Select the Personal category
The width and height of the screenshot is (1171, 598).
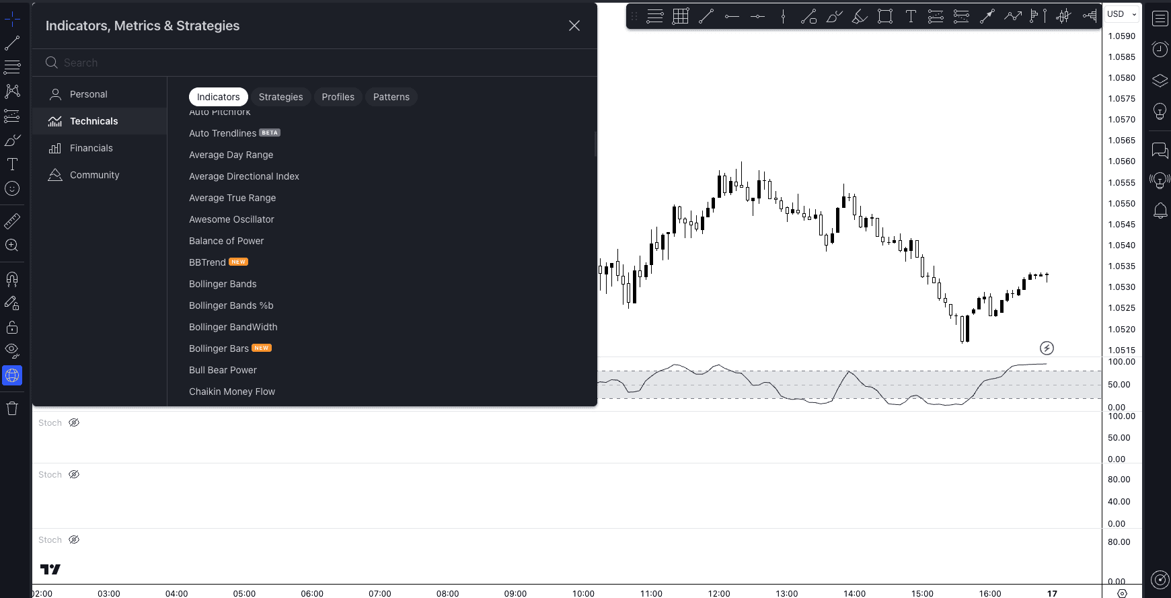100,94
